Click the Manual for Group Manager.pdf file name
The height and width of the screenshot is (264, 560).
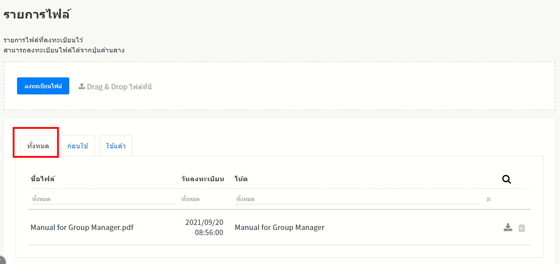click(x=82, y=227)
